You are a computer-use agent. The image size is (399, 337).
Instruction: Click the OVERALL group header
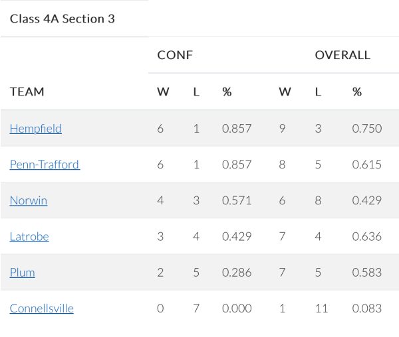[342, 55]
